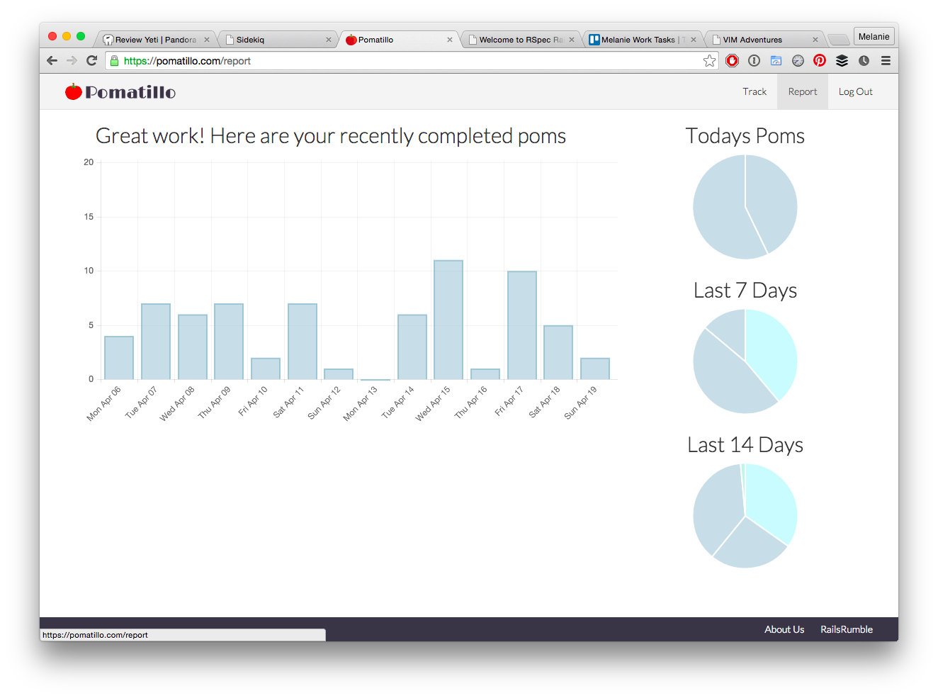
Task: Switch to Melanie Work Tasks tab
Action: tap(643, 40)
